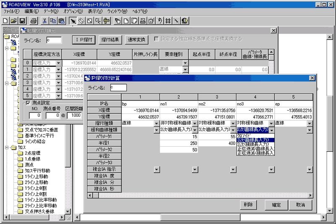The height and width of the screenshot is (224, 336).
Task: Click the Save floppy disk icon
Action: [x=22, y=21]
